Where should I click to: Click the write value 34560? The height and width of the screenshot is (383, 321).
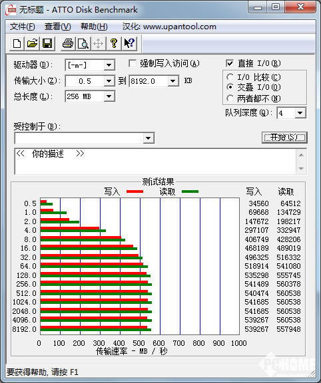[x=258, y=203]
